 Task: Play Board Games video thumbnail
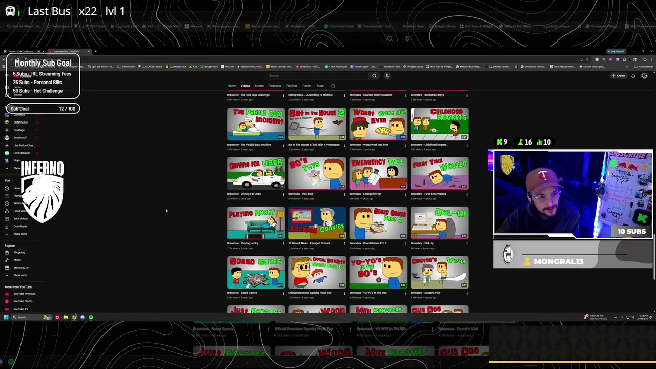(256, 272)
